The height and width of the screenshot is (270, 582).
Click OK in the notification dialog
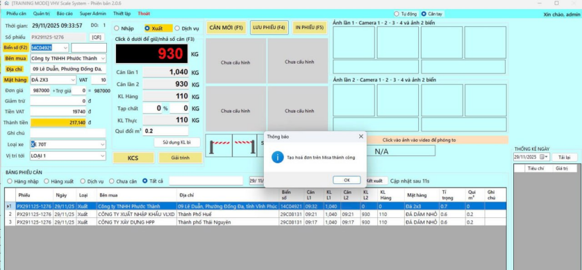pos(347,180)
